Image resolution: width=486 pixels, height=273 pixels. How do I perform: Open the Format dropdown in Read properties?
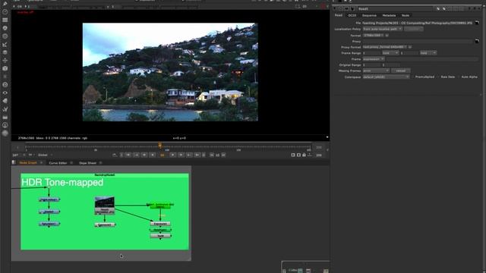(373, 36)
